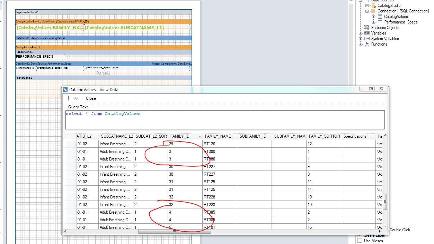Select the {CatalogValues.SUBCATNAME_L1} text component

pos(138,28)
